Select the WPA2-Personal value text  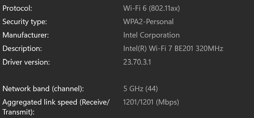pyautogui.click(x=148, y=22)
